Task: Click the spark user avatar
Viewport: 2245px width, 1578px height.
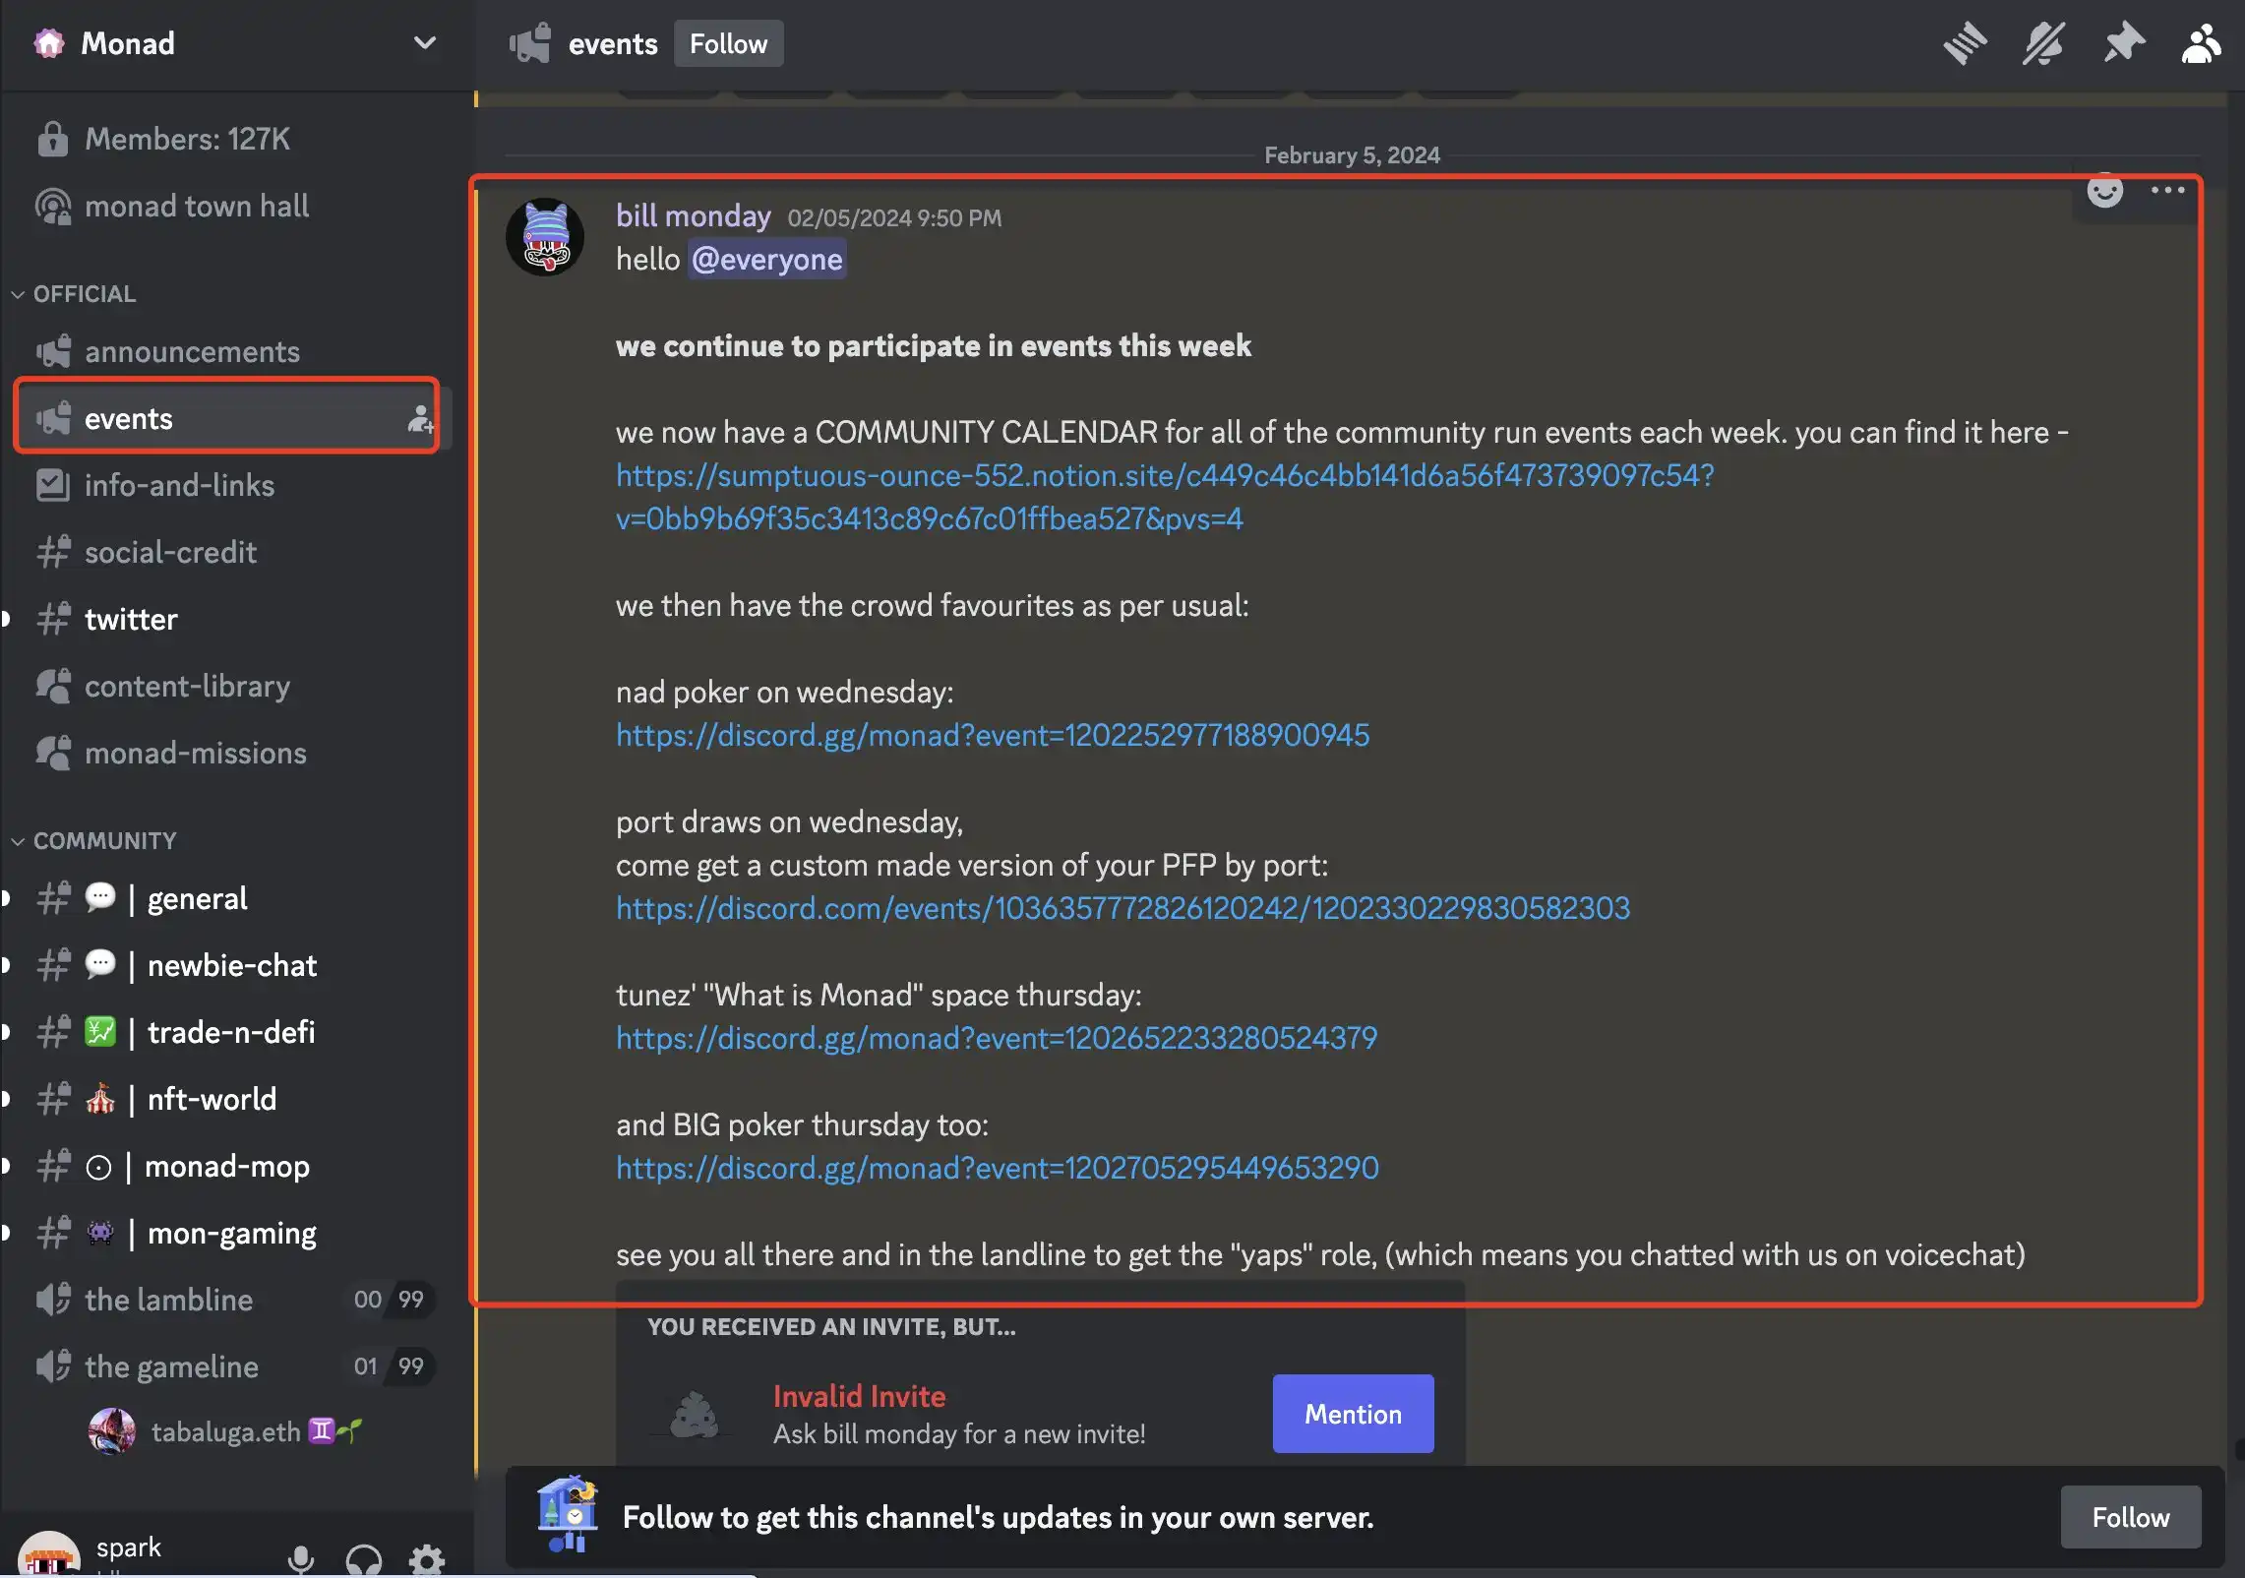Action: (49, 1556)
